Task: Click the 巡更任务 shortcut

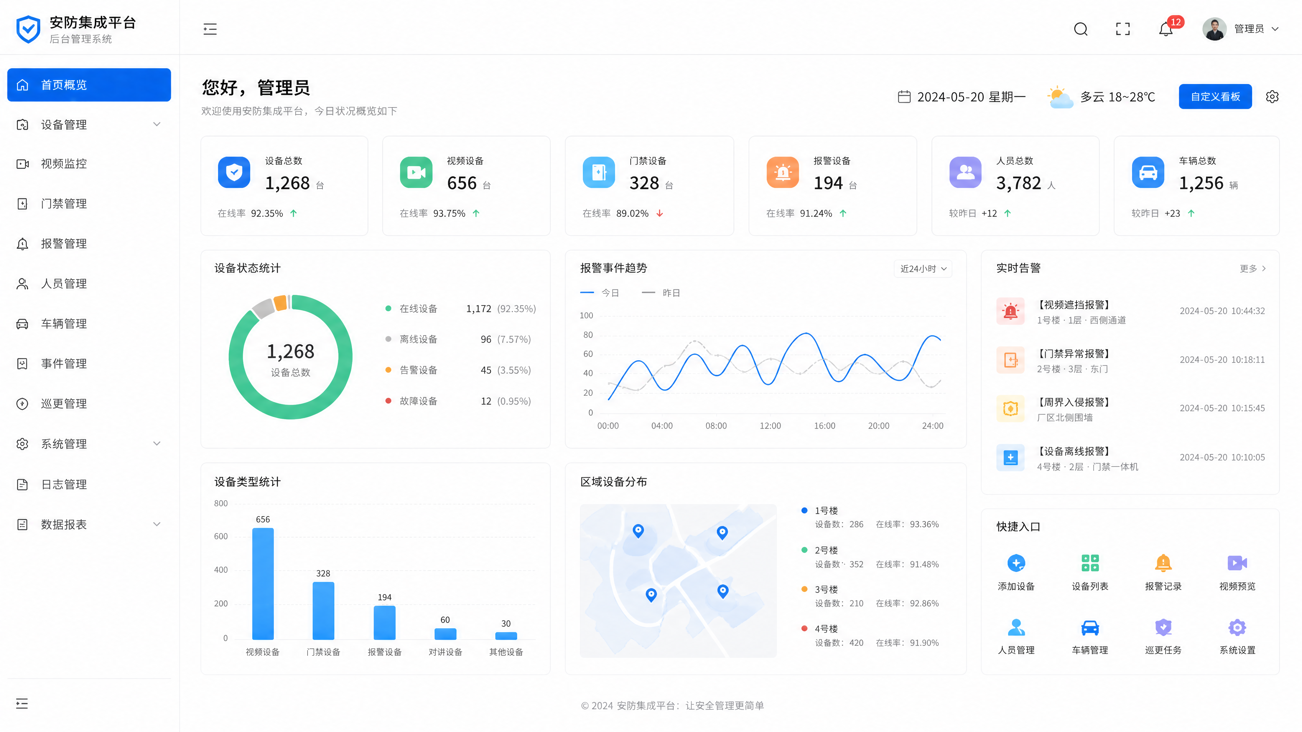Action: 1163,636
